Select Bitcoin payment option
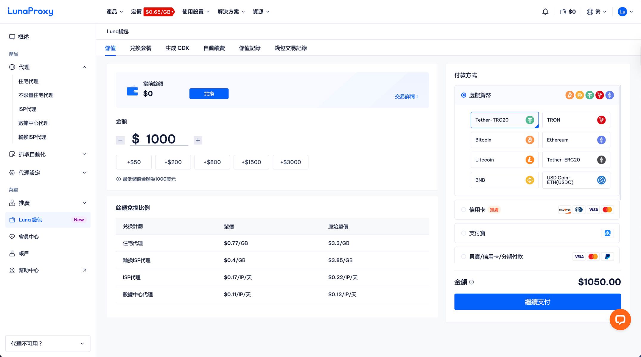The height and width of the screenshot is (357, 641). (x=505, y=140)
